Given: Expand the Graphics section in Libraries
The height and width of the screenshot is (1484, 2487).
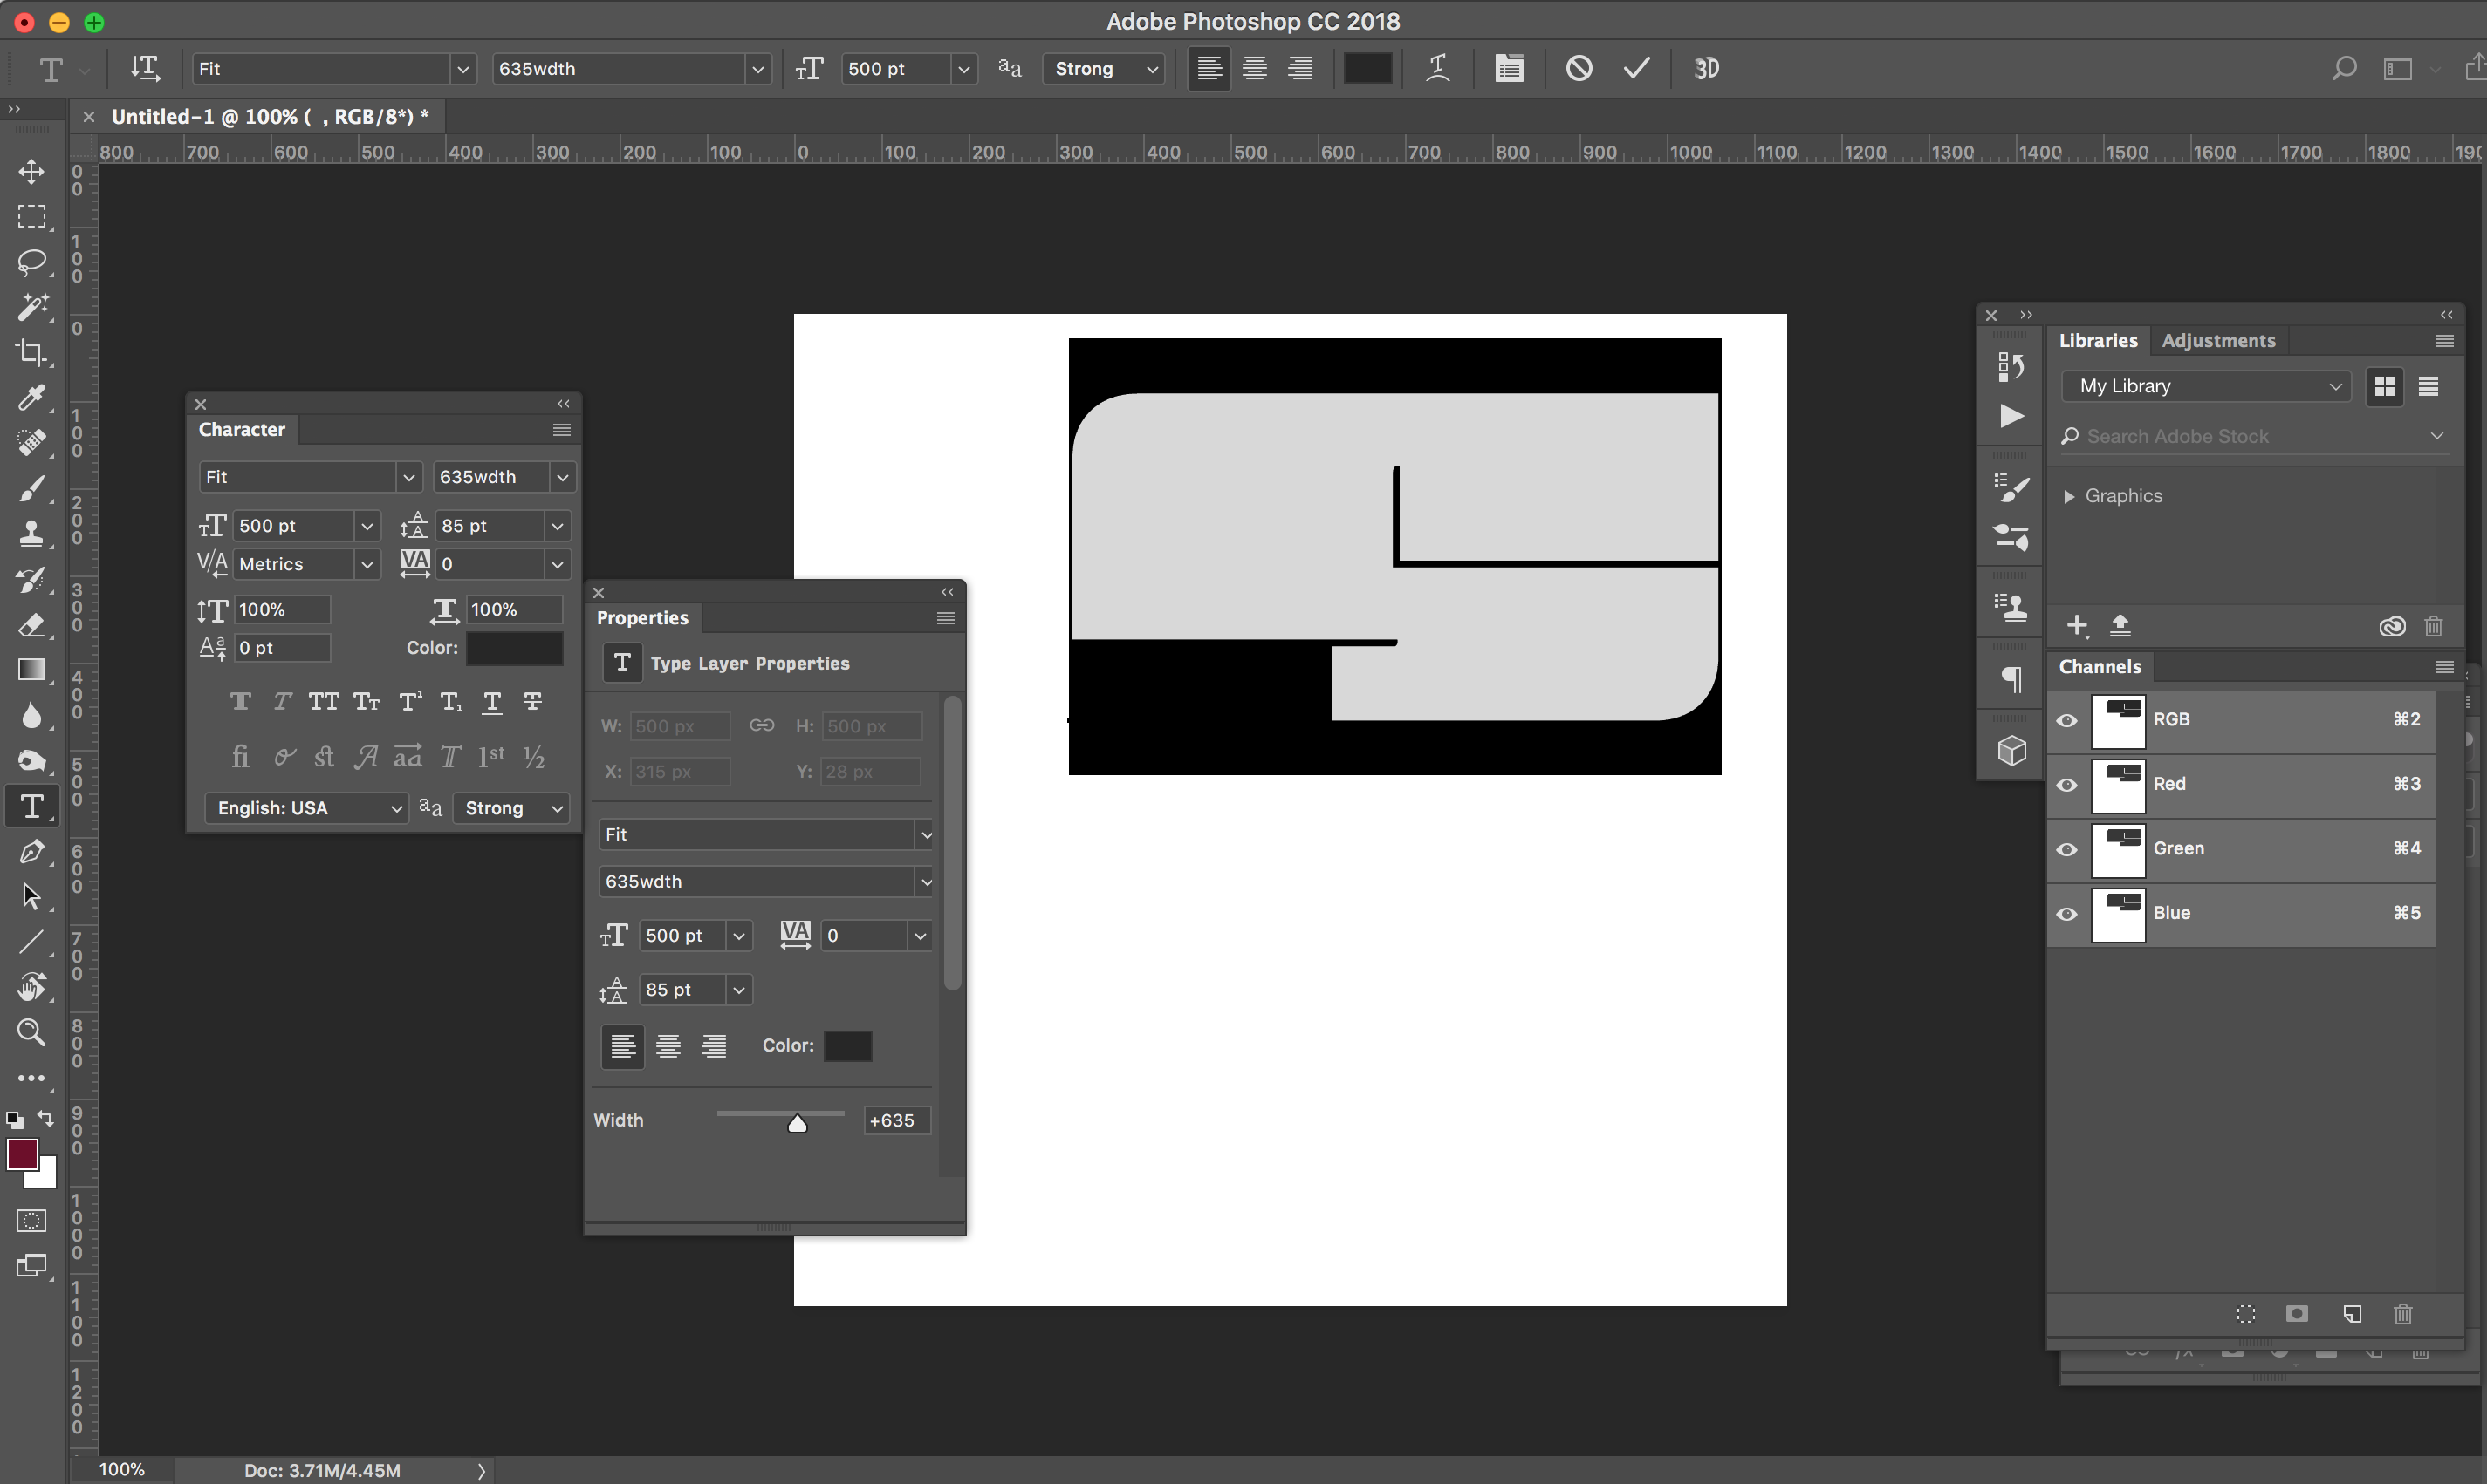Looking at the screenshot, I should 2072,495.
